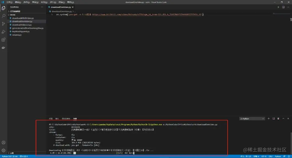Click the terminal scrollbar thumb

(x=291, y=143)
